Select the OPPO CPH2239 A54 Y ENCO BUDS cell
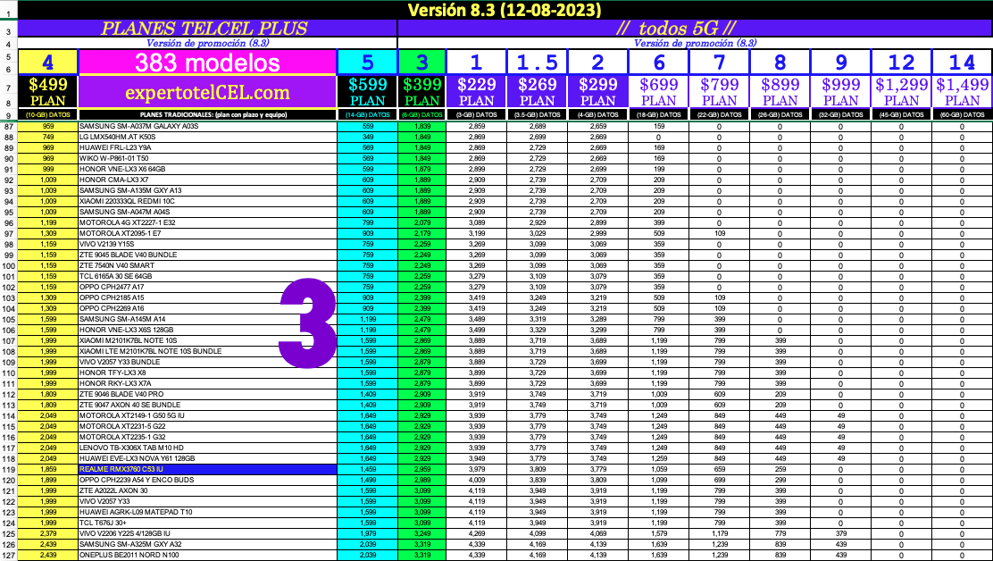The image size is (993, 561). tap(207, 481)
